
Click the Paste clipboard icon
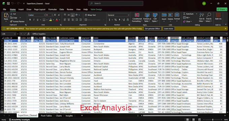coord(6,15)
